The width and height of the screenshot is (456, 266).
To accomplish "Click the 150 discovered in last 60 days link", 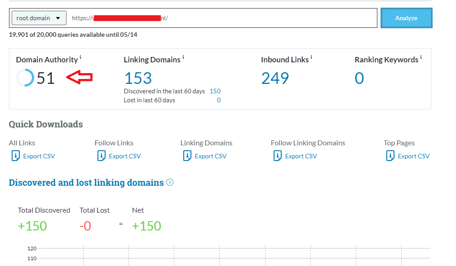I will click(x=215, y=91).
